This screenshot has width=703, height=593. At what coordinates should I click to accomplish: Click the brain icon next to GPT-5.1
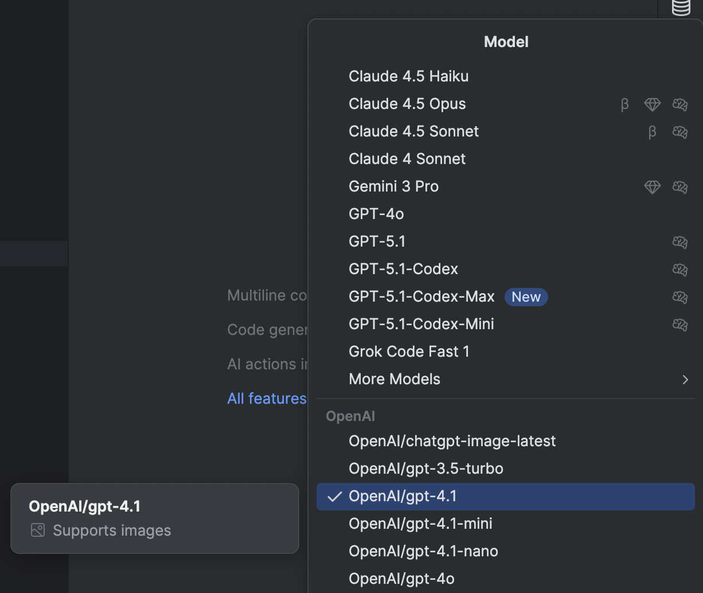pyautogui.click(x=679, y=242)
